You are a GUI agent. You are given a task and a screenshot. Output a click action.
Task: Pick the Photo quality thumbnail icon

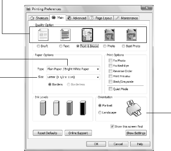(110, 35)
